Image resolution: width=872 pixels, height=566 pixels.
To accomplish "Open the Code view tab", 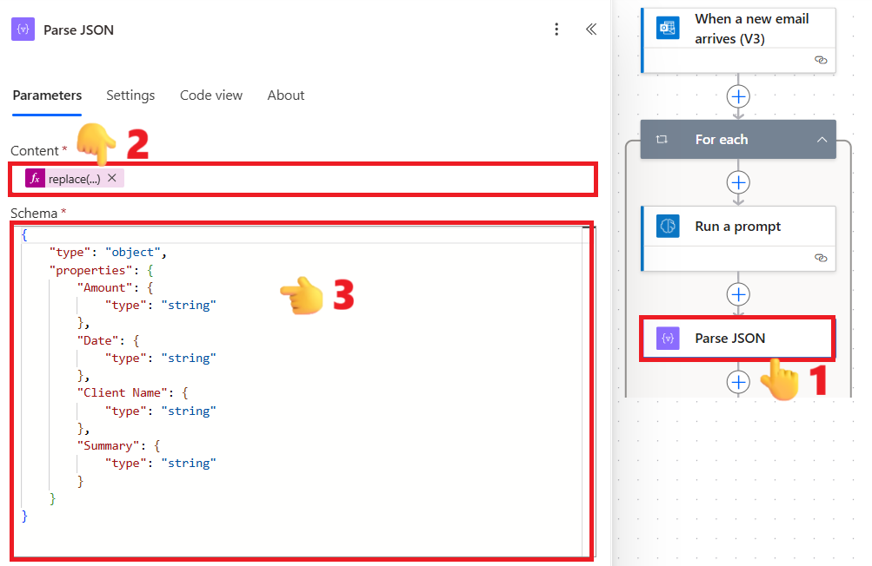I will (211, 95).
